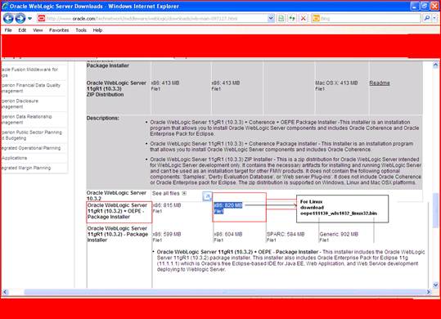Screen dimensions: 441x319
Task: Open Hyperion Data Relationship Management sidebar link
Action: click(x=26, y=119)
